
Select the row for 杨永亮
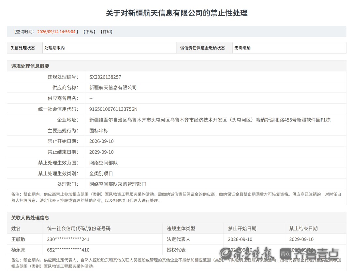click(176, 250)
